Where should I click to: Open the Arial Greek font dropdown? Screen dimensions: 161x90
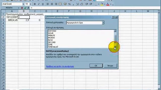23,4
